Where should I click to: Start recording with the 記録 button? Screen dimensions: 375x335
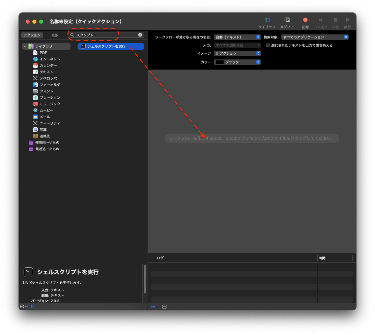click(305, 23)
